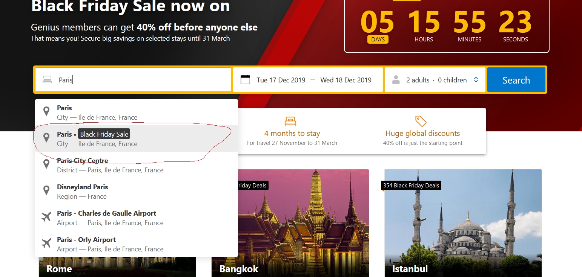The width and height of the screenshot is (582, 277).
Task: Click the 354 Black Friday Deals badge
Action: 411,185
